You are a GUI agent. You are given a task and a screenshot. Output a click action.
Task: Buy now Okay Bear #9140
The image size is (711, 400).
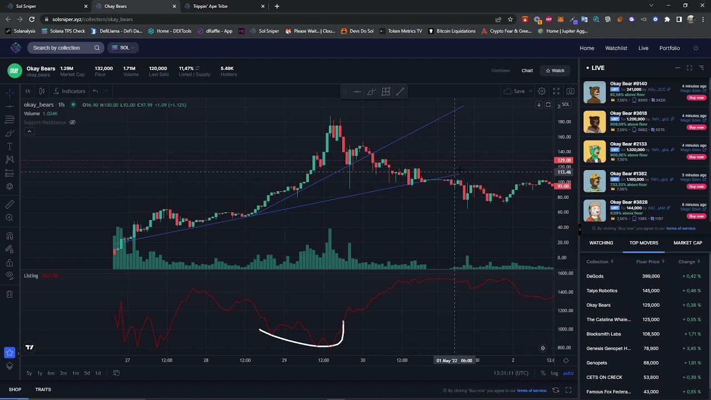[696, 98]
